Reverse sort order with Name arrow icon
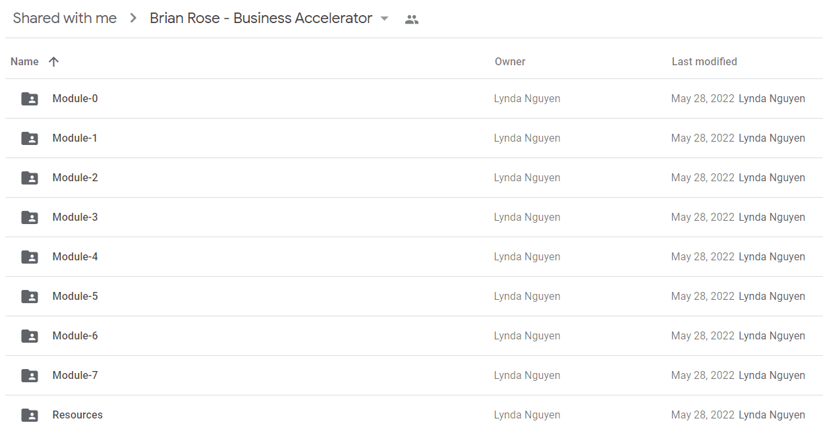This screenshot has width=823, height=431. point(54,61)
